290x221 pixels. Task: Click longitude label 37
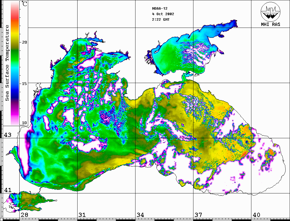(198, 215)
